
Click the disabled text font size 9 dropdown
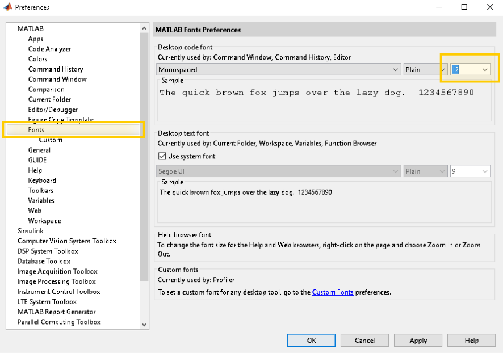pos(470,171)
